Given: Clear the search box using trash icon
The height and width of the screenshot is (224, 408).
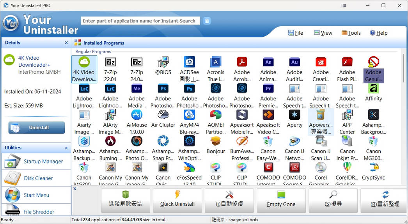Looking at the screenshot, I should [207, 21].
